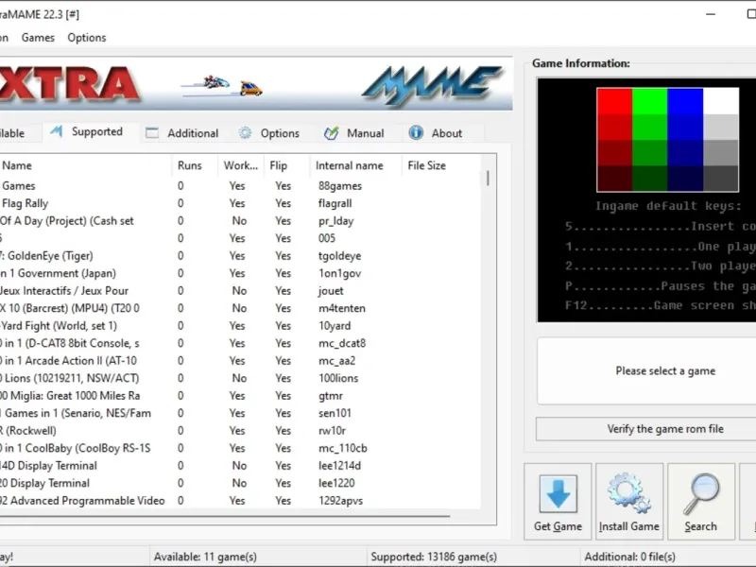Viewport: 756px width, 567px height.
Task: Click the Options tab gear icon
Action: pyautogui.click(x=245, y=133)
